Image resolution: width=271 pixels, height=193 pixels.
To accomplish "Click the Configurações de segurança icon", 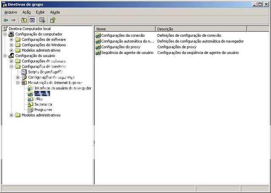I will click(24, 77).
